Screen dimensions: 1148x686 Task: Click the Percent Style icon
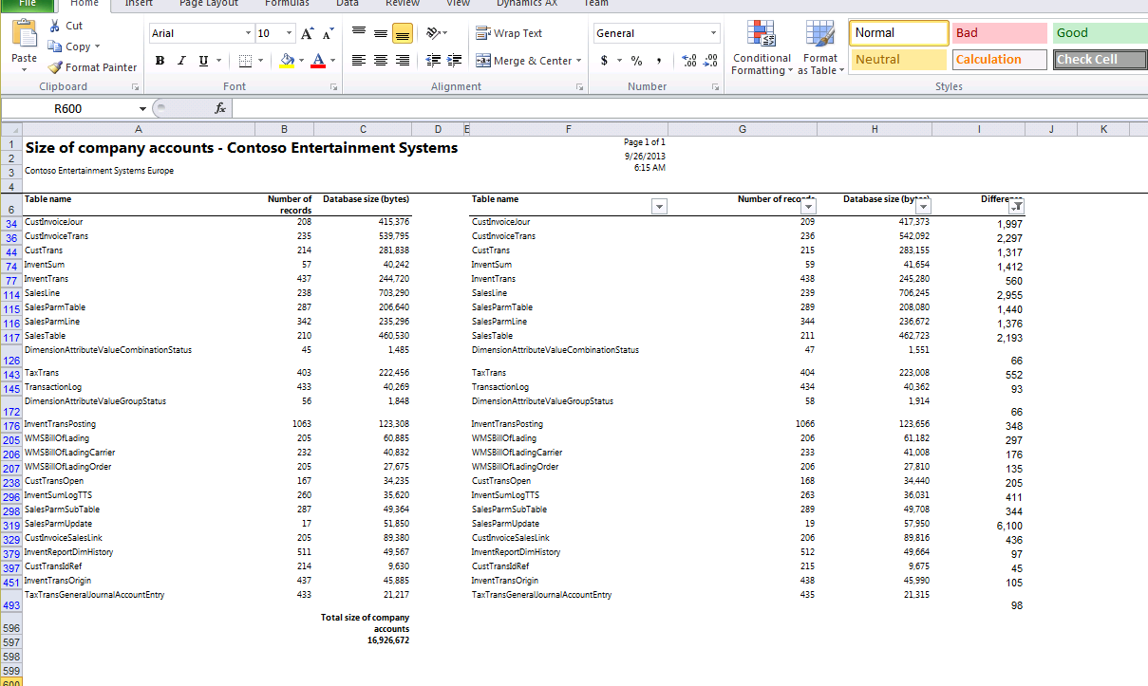[636, 61]
